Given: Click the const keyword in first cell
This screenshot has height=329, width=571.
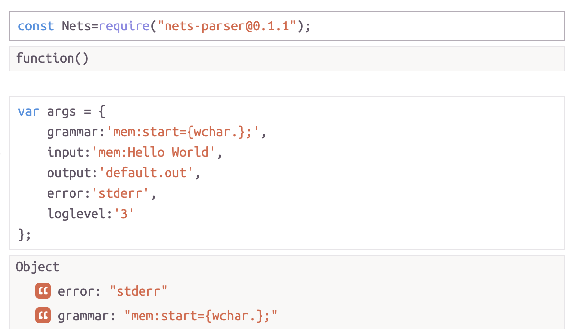Looking at the screenshot, I should 36,26.
